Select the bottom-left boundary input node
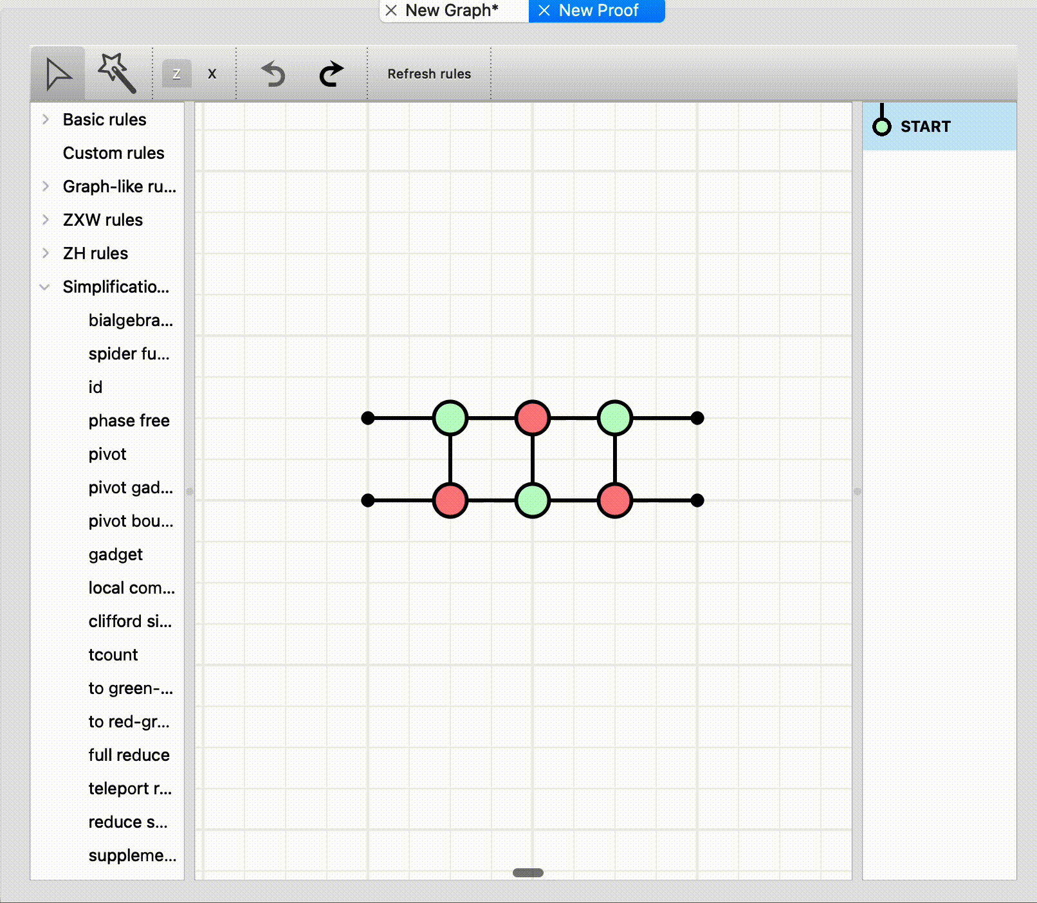Viewport: 1037px width, 903px height. tap(368, 500)
